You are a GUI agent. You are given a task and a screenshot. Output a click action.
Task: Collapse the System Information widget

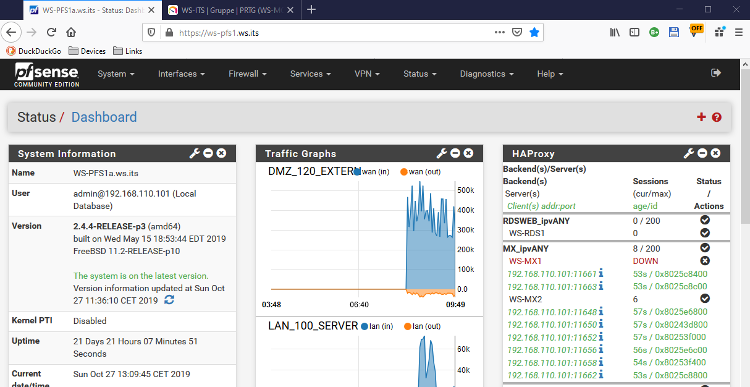208,153
